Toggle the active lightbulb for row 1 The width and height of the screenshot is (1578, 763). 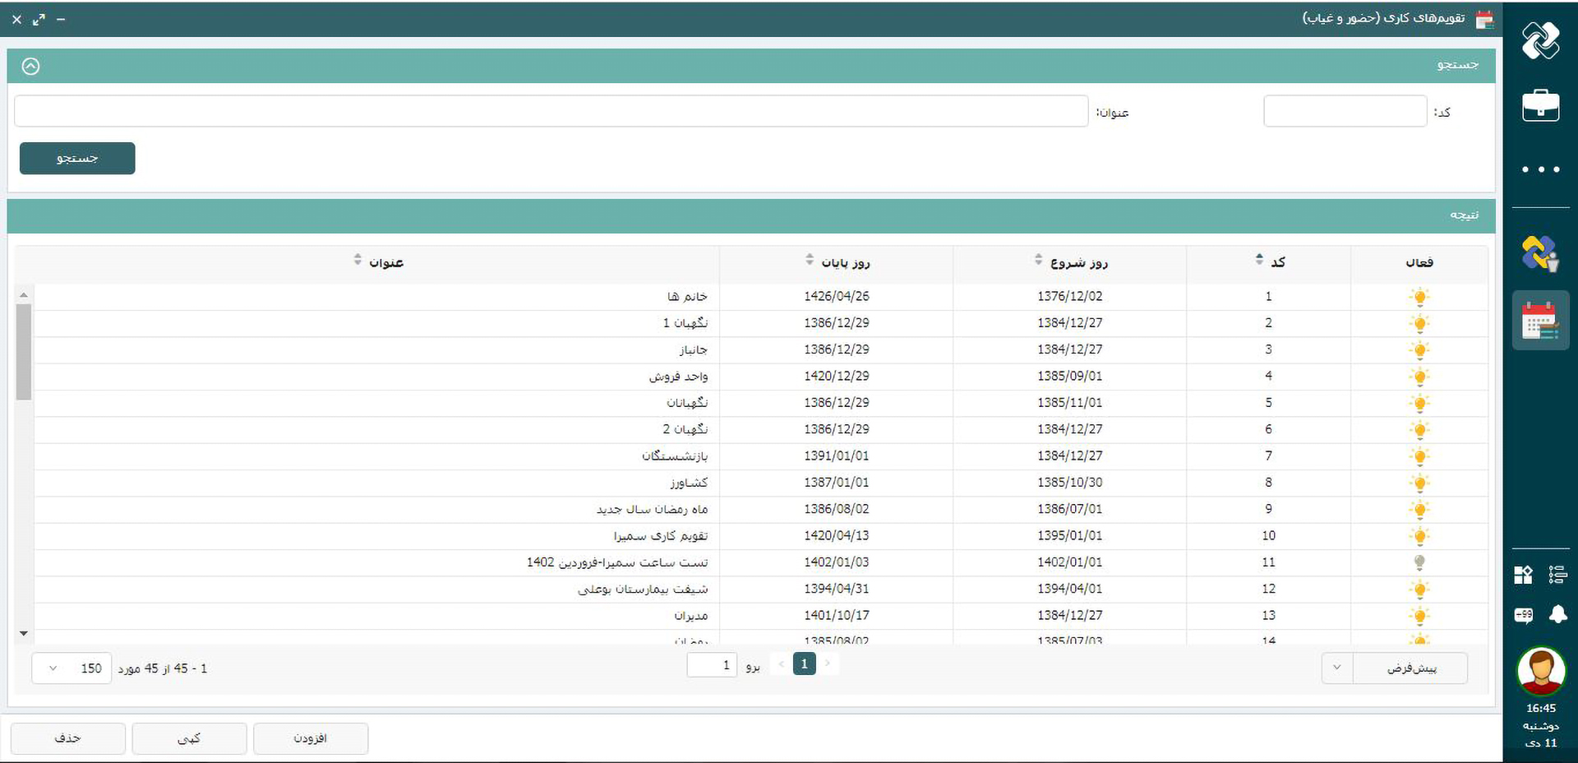point(1419,297)
